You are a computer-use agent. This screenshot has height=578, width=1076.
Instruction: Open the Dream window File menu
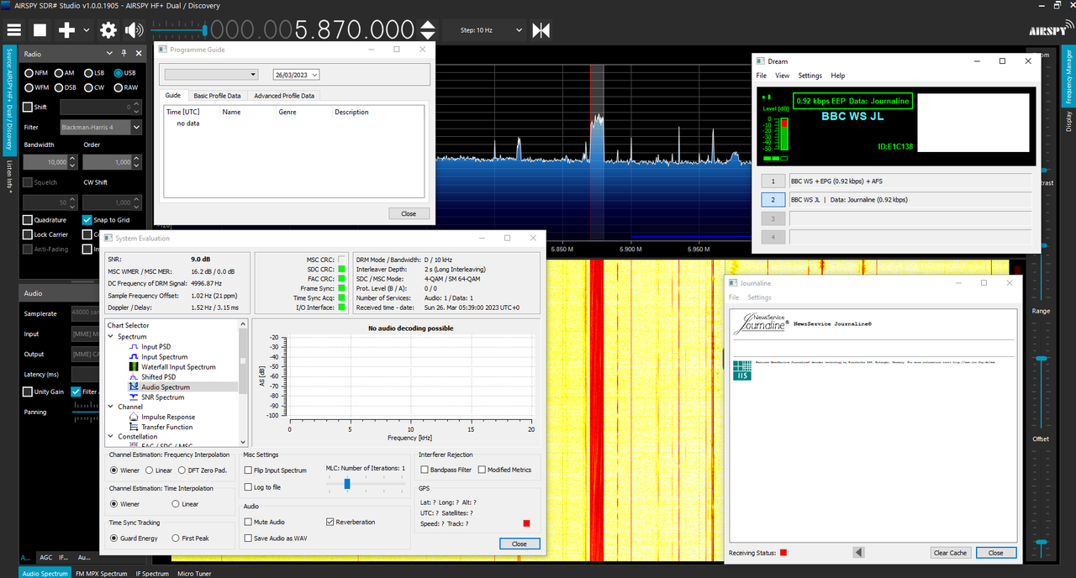761,76
